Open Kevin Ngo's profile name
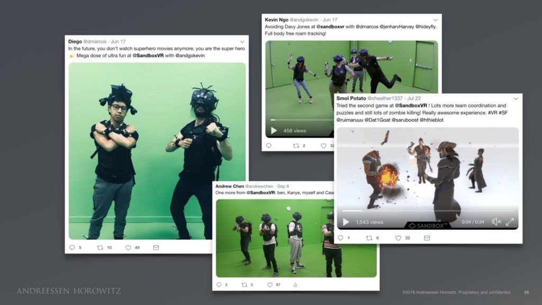The image size is (542, 305). (276, 20)
